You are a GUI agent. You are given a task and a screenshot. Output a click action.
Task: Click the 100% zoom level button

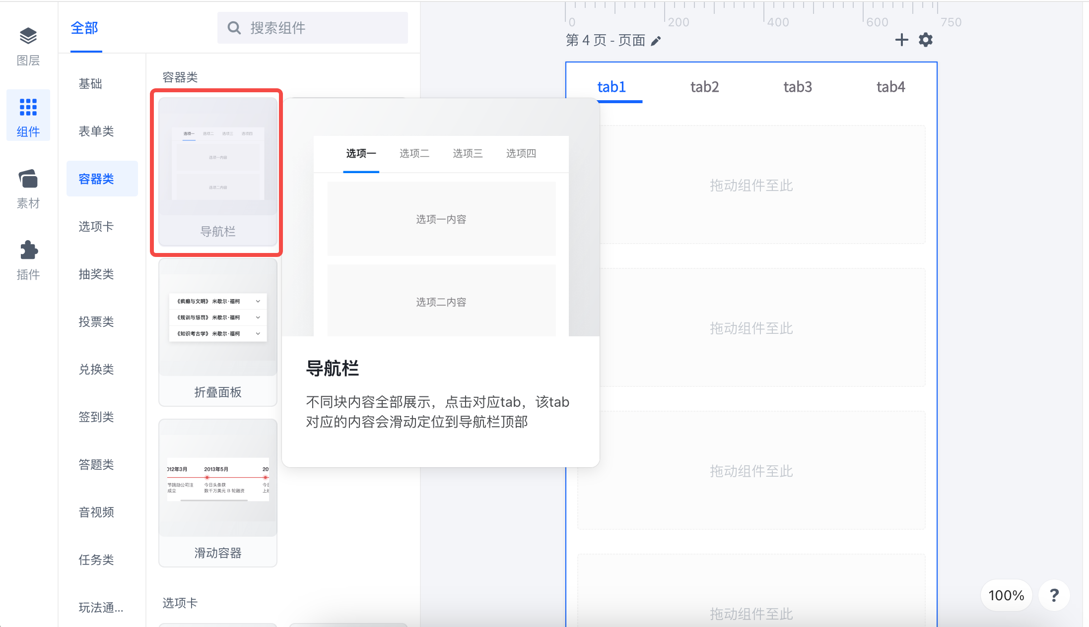coord(1006,595)
